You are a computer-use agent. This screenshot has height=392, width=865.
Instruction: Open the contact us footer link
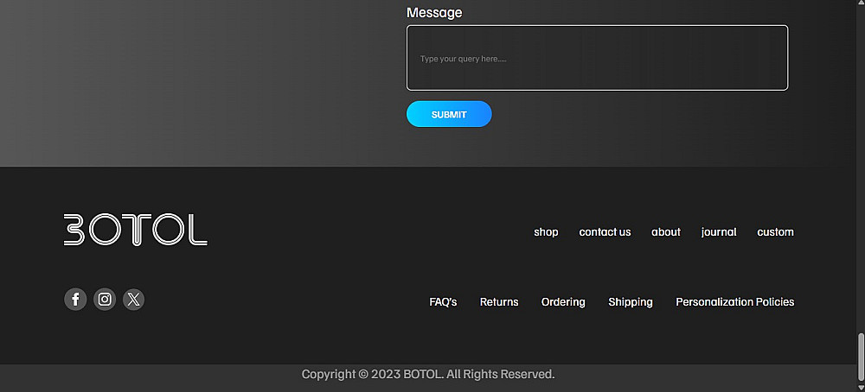(605, 231)
